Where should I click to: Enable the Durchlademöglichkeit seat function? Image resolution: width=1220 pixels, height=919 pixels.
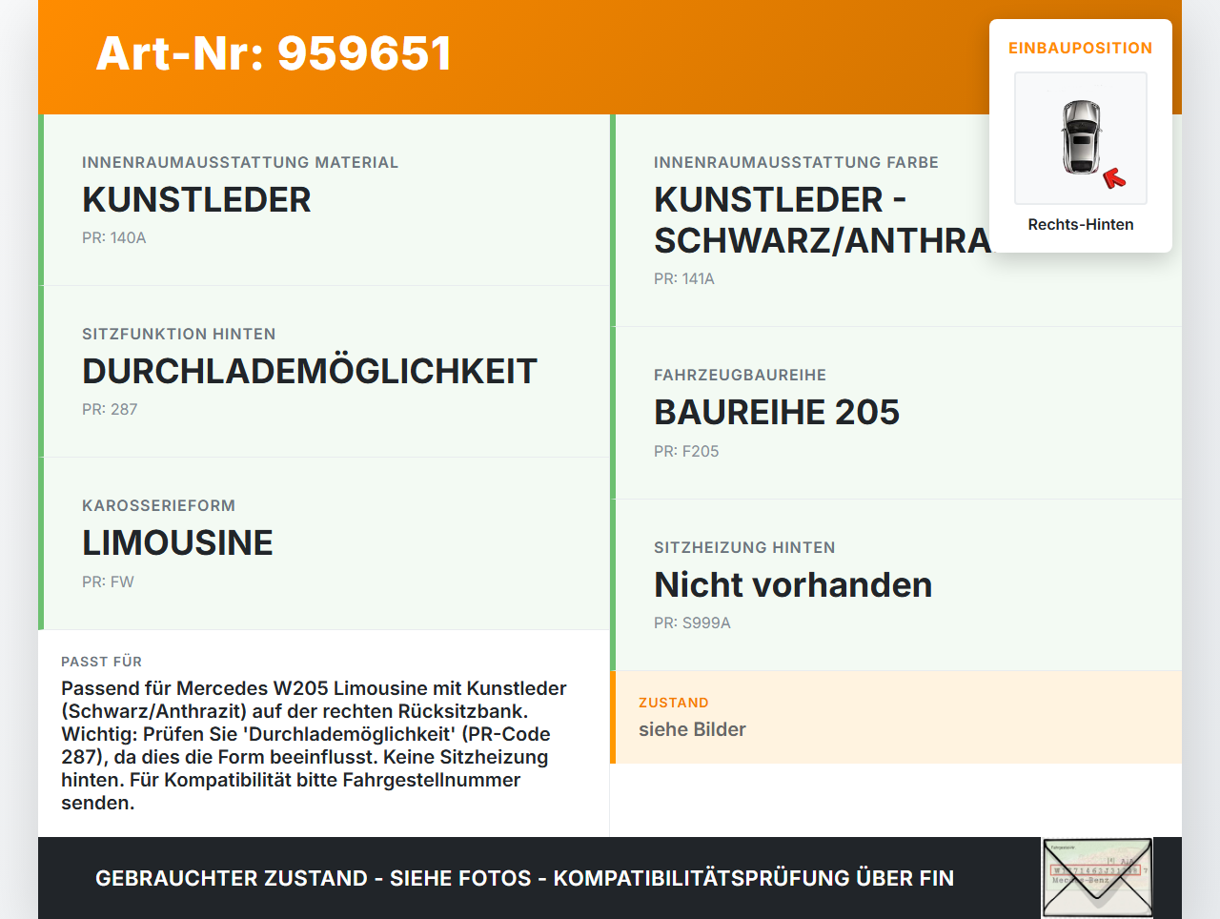pyautogui.click(x=324, y=371)
